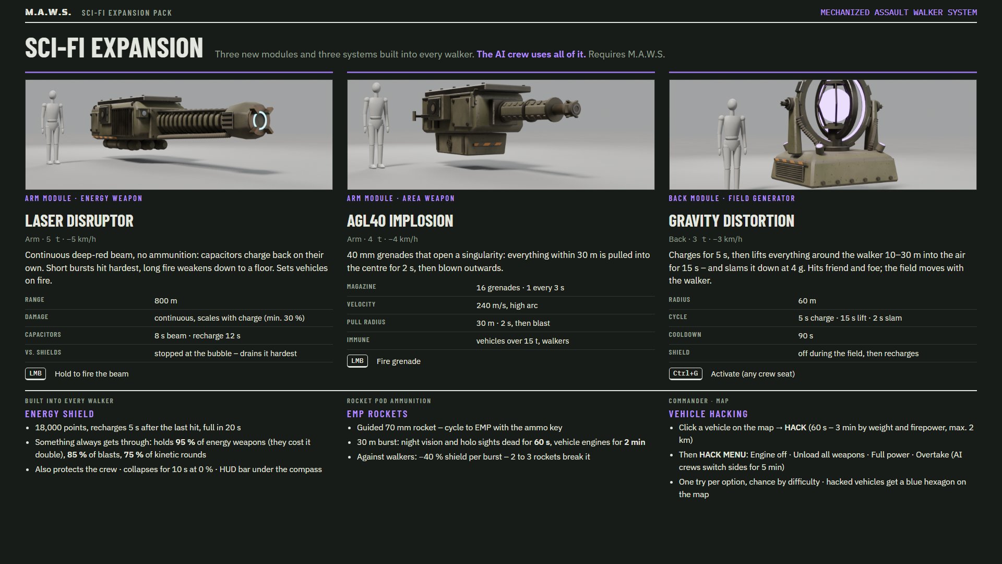The width and height of the screenshot is (1002, 564).
Task: Click the DAMAGE row value for Laser Disruptor
Action: [x=229, y=318]
